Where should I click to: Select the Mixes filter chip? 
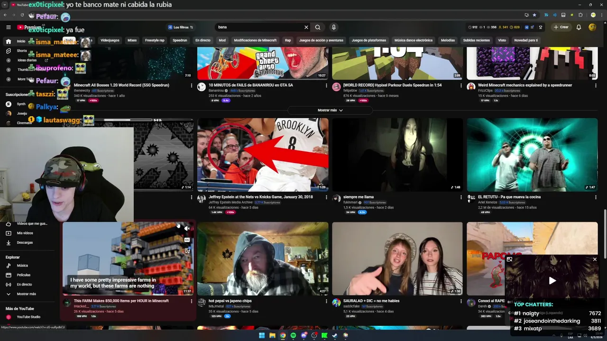(132, 40)
